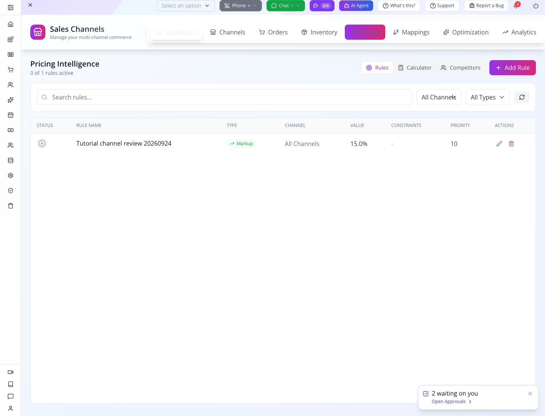545x416 pixels.
Task: Click the Support button
Action: tap(442, 6)
